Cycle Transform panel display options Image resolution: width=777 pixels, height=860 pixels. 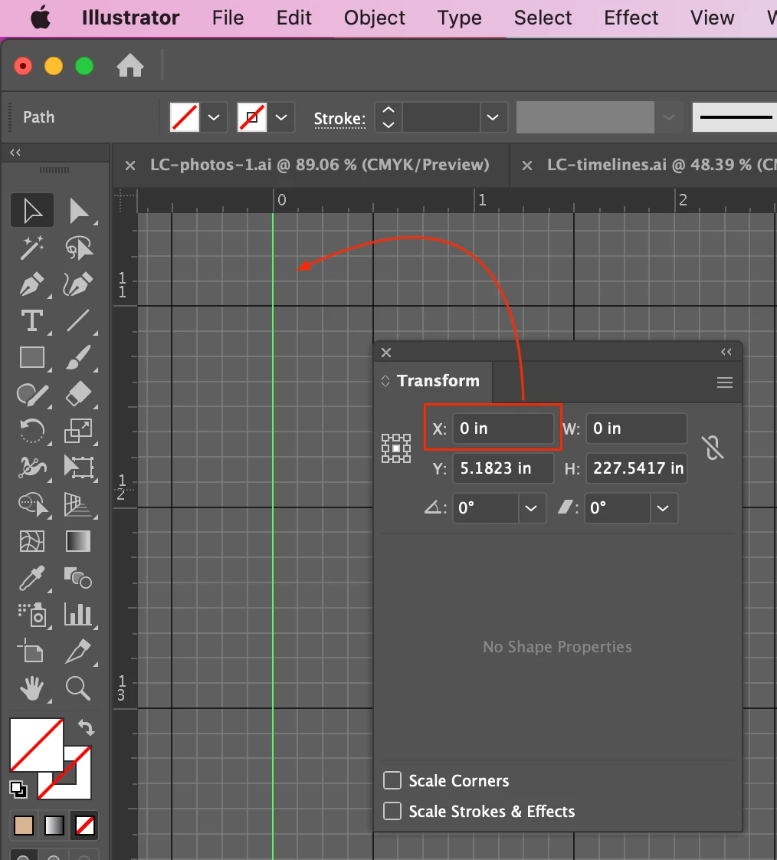click(x=385, y=381)
